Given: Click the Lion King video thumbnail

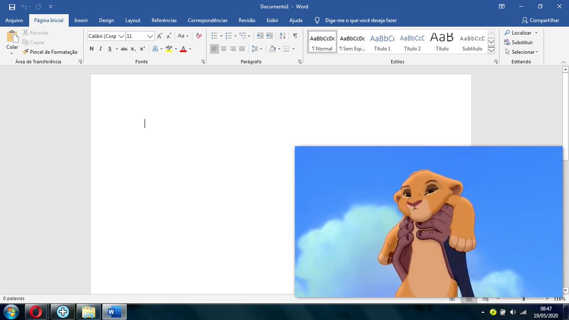Looking at the screenshot, I should [429, 221].
